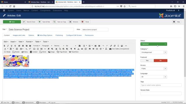This screenshot has height=104, width=186.
Task: Open the font size dropdown
Action: pyautogui.click(x=71, y=46)
